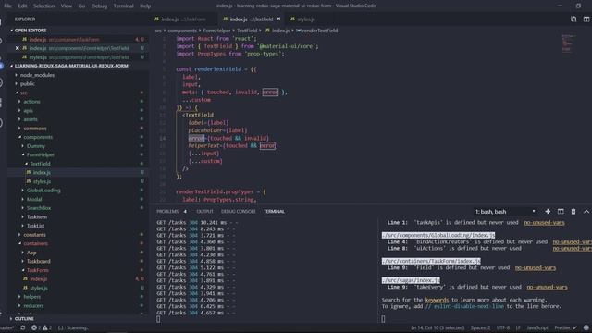This screenshot has height=333, width=592.
Task: Click the 'Ln 14, Col 10' cursor position item
Action: click(x=438, y=327)
